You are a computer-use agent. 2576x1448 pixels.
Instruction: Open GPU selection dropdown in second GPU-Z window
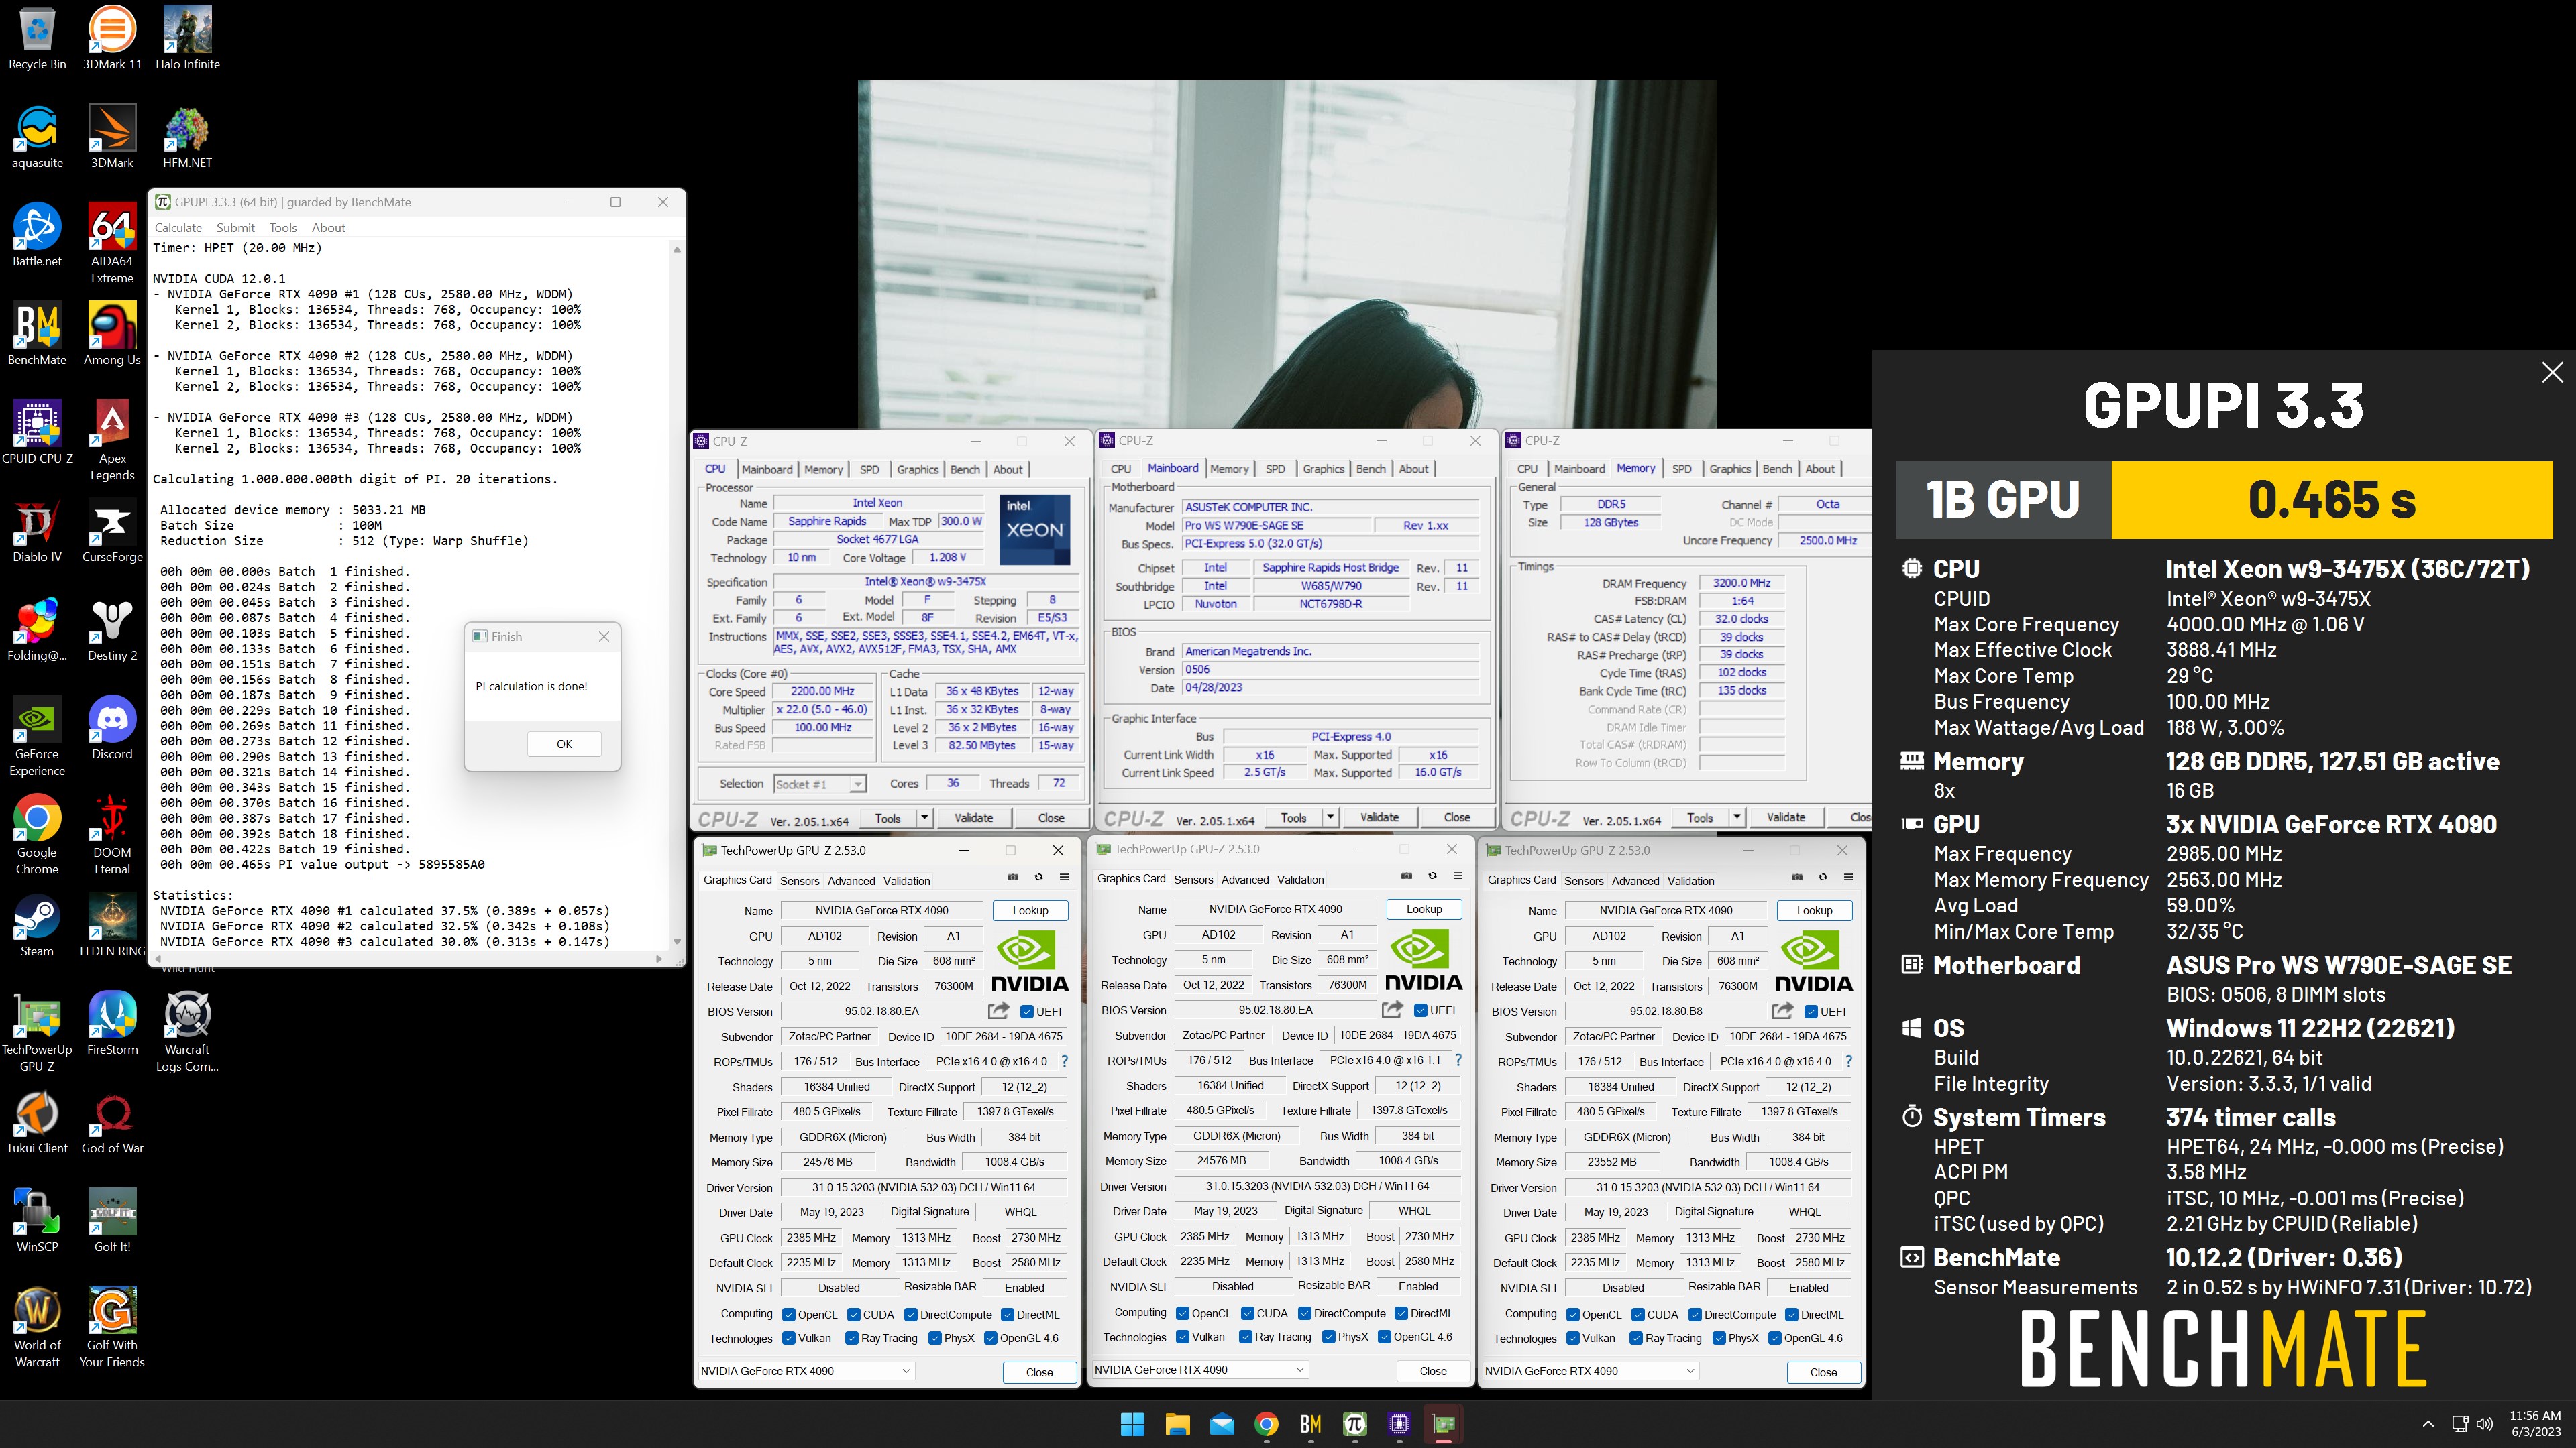1199,1370
